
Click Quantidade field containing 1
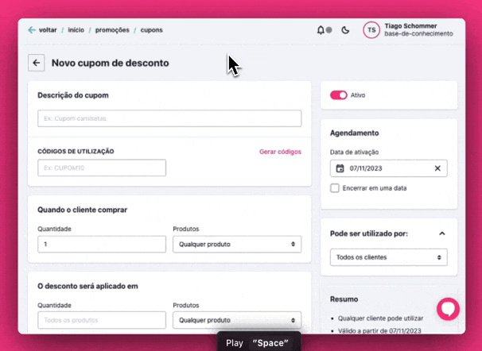[x=102, y=245]
